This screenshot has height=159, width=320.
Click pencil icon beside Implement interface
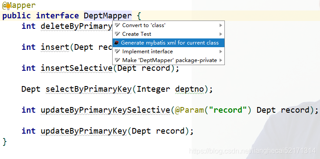pos(117,52)
